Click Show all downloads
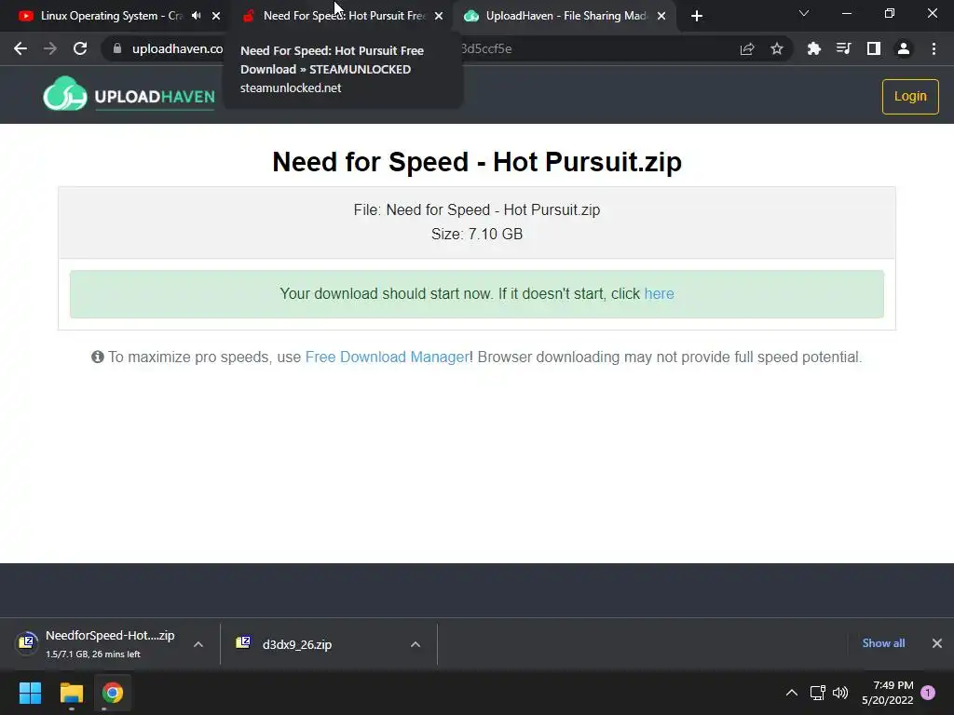This screenshot has width=954, height=715. [x=883, y=643]
